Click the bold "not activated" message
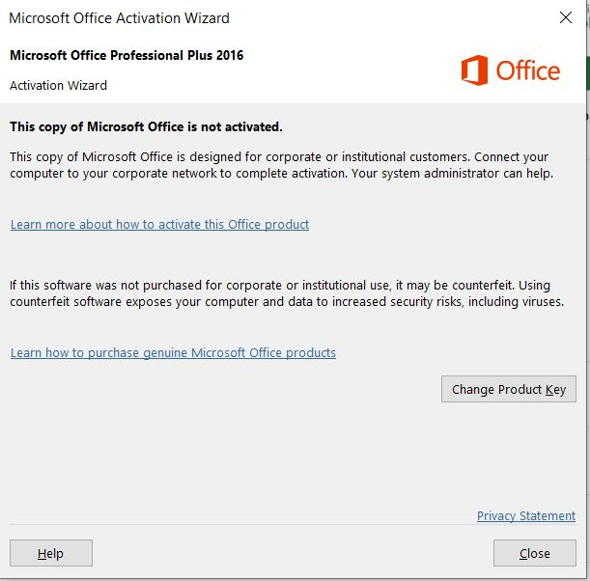 146,126
